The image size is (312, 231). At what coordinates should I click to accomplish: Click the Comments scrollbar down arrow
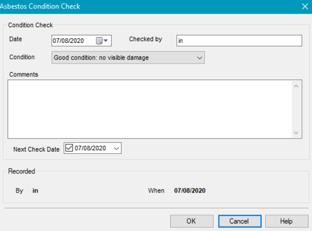tap(296, 132)
